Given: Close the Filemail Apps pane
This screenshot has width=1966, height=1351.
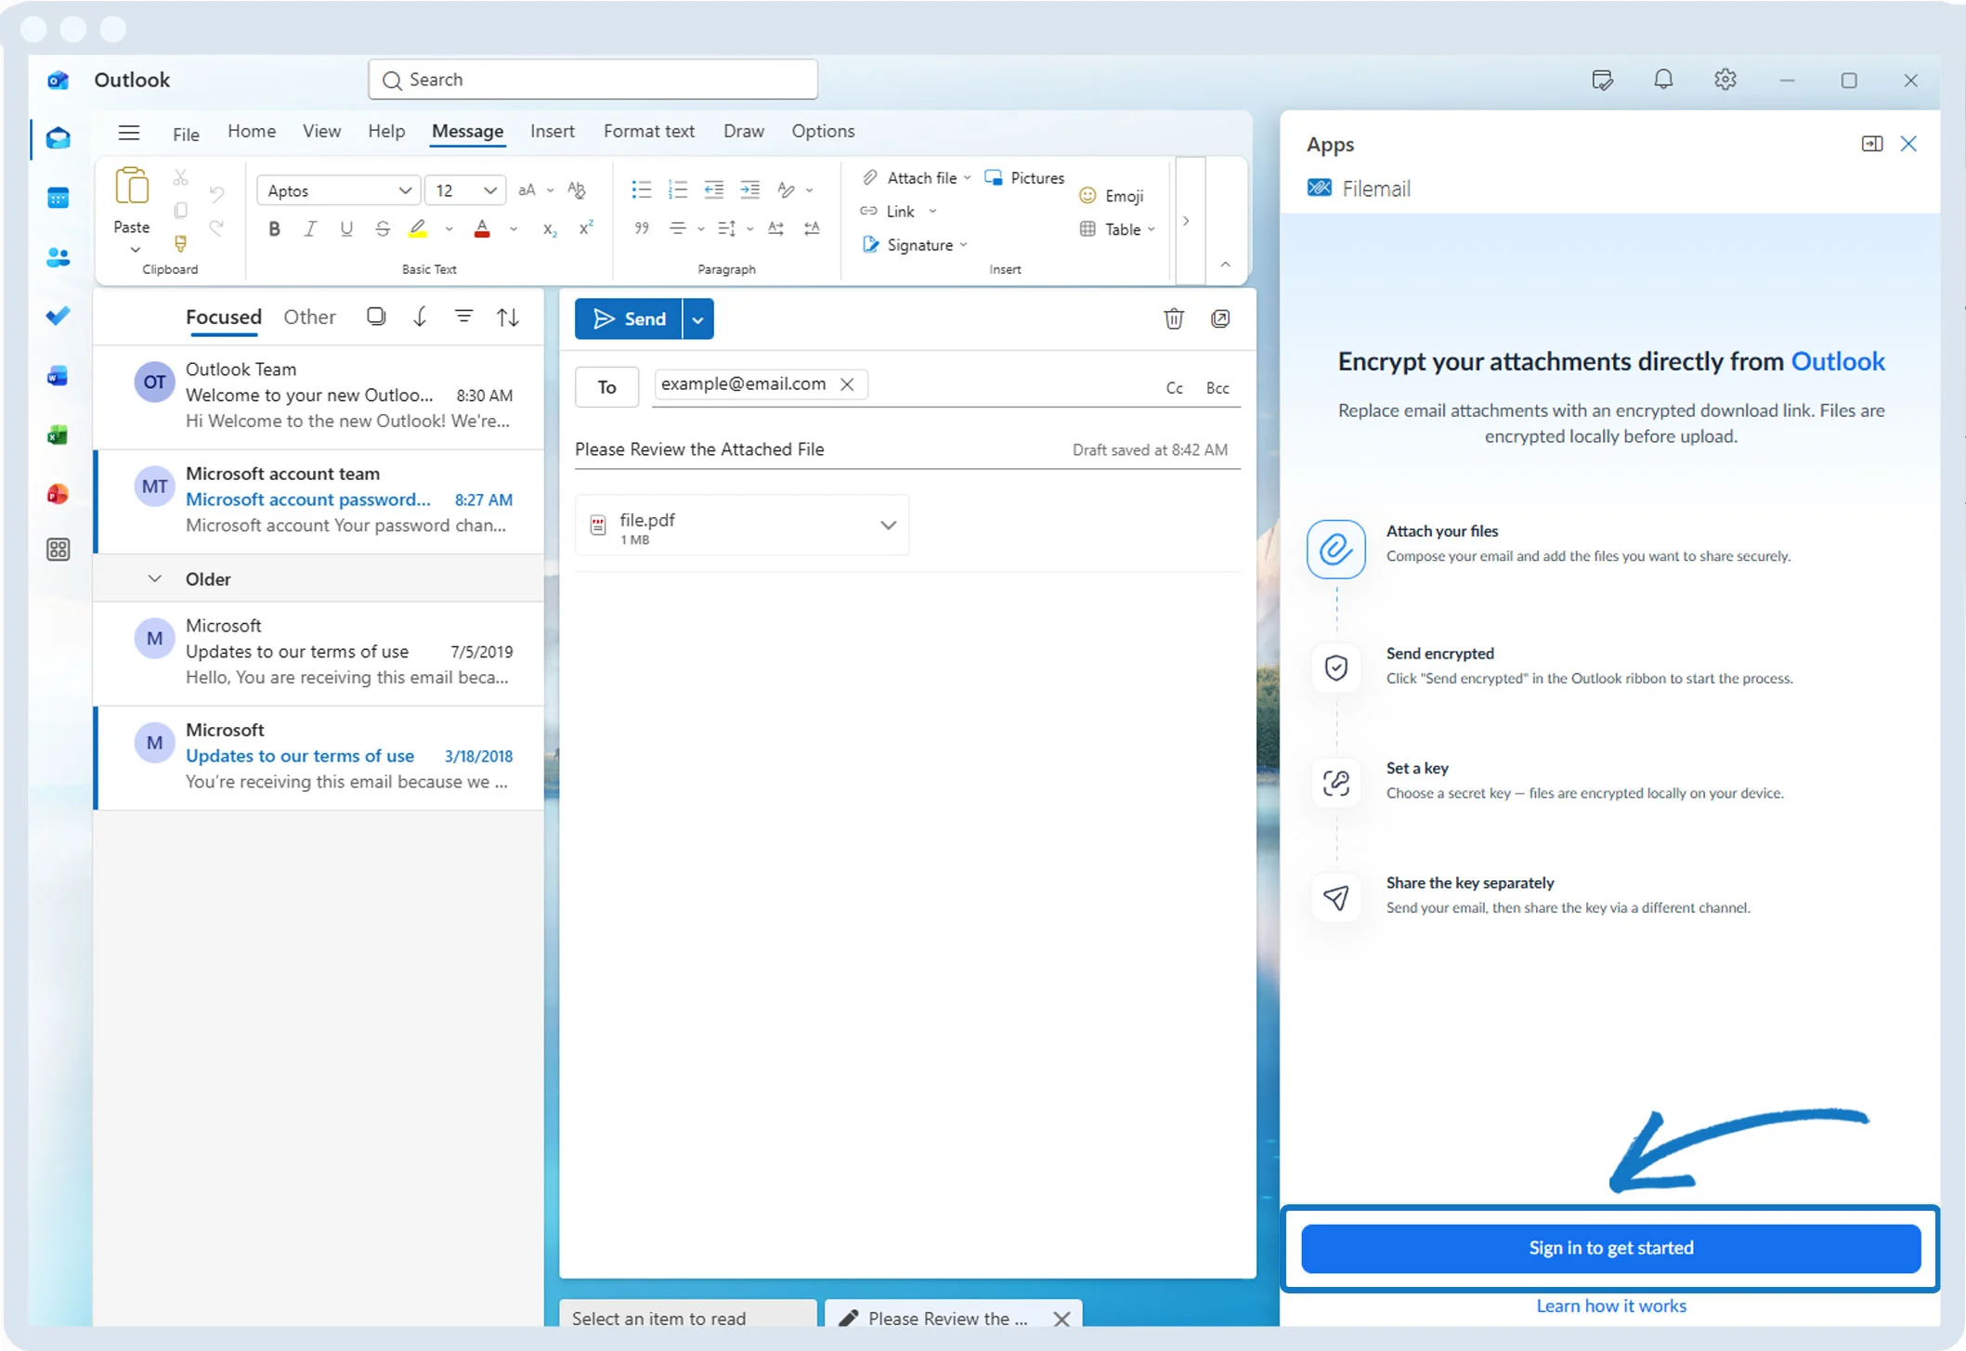Looking at the screenshot, I should click(1908, 144).
